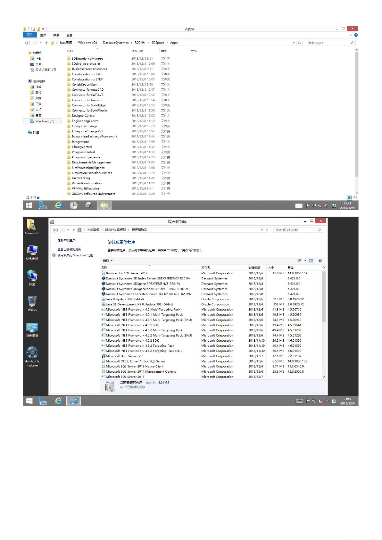Open 查看 ribbon tab
Image resolution: width=382 pixels, height=540 pixels.
pos(69,35)
